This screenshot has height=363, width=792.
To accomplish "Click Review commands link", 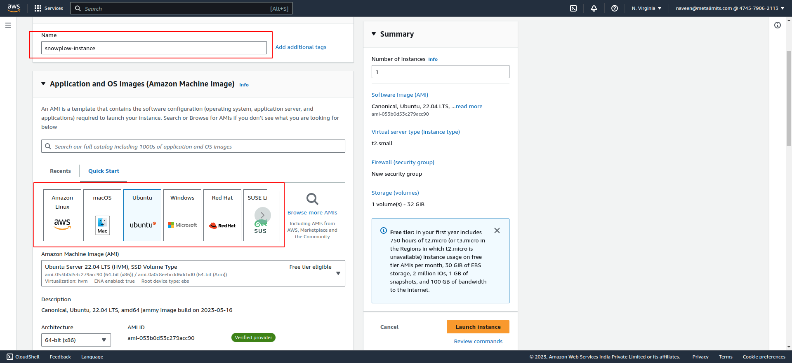I will (x=478, y=341).
